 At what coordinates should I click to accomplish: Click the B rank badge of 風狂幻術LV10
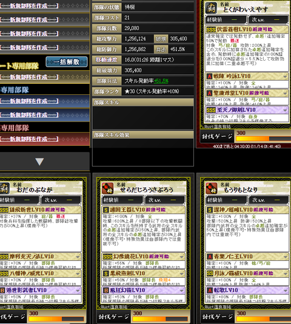click(105, 291)
